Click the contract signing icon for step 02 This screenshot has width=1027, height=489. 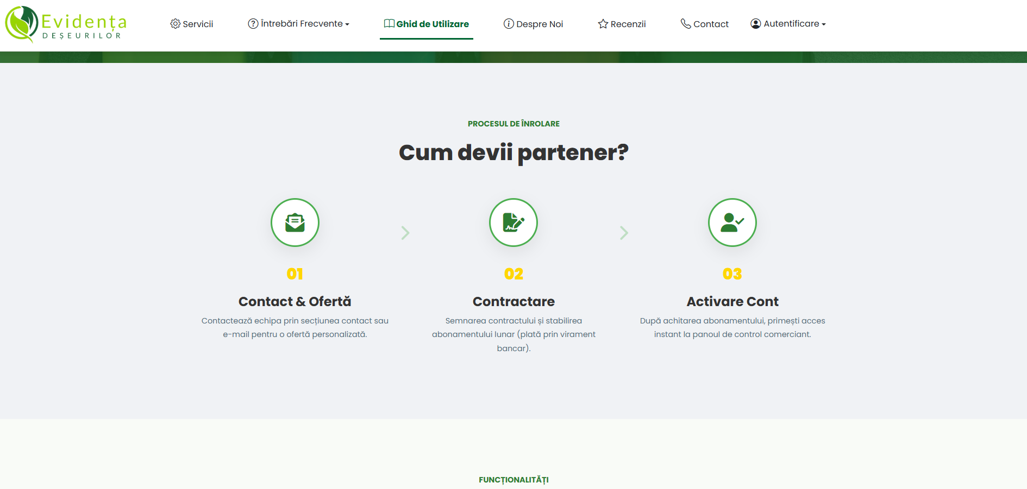[513, 223]
